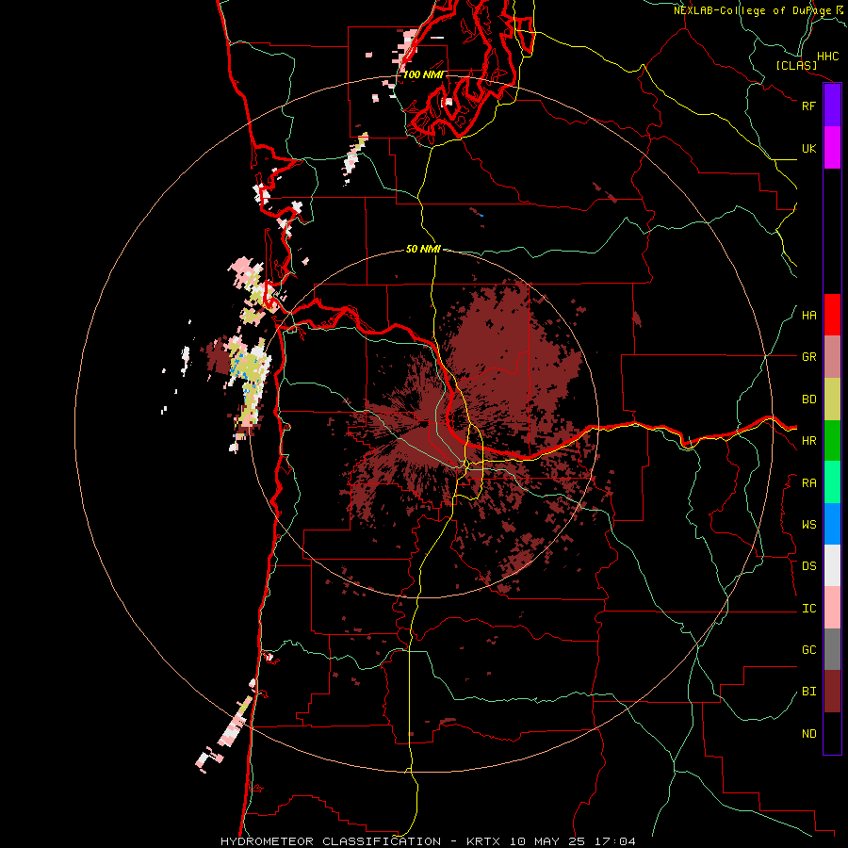This screenshot has width=848, height=848.
Task: Click the light pink IC legend swatch
Action: (832, 608)
